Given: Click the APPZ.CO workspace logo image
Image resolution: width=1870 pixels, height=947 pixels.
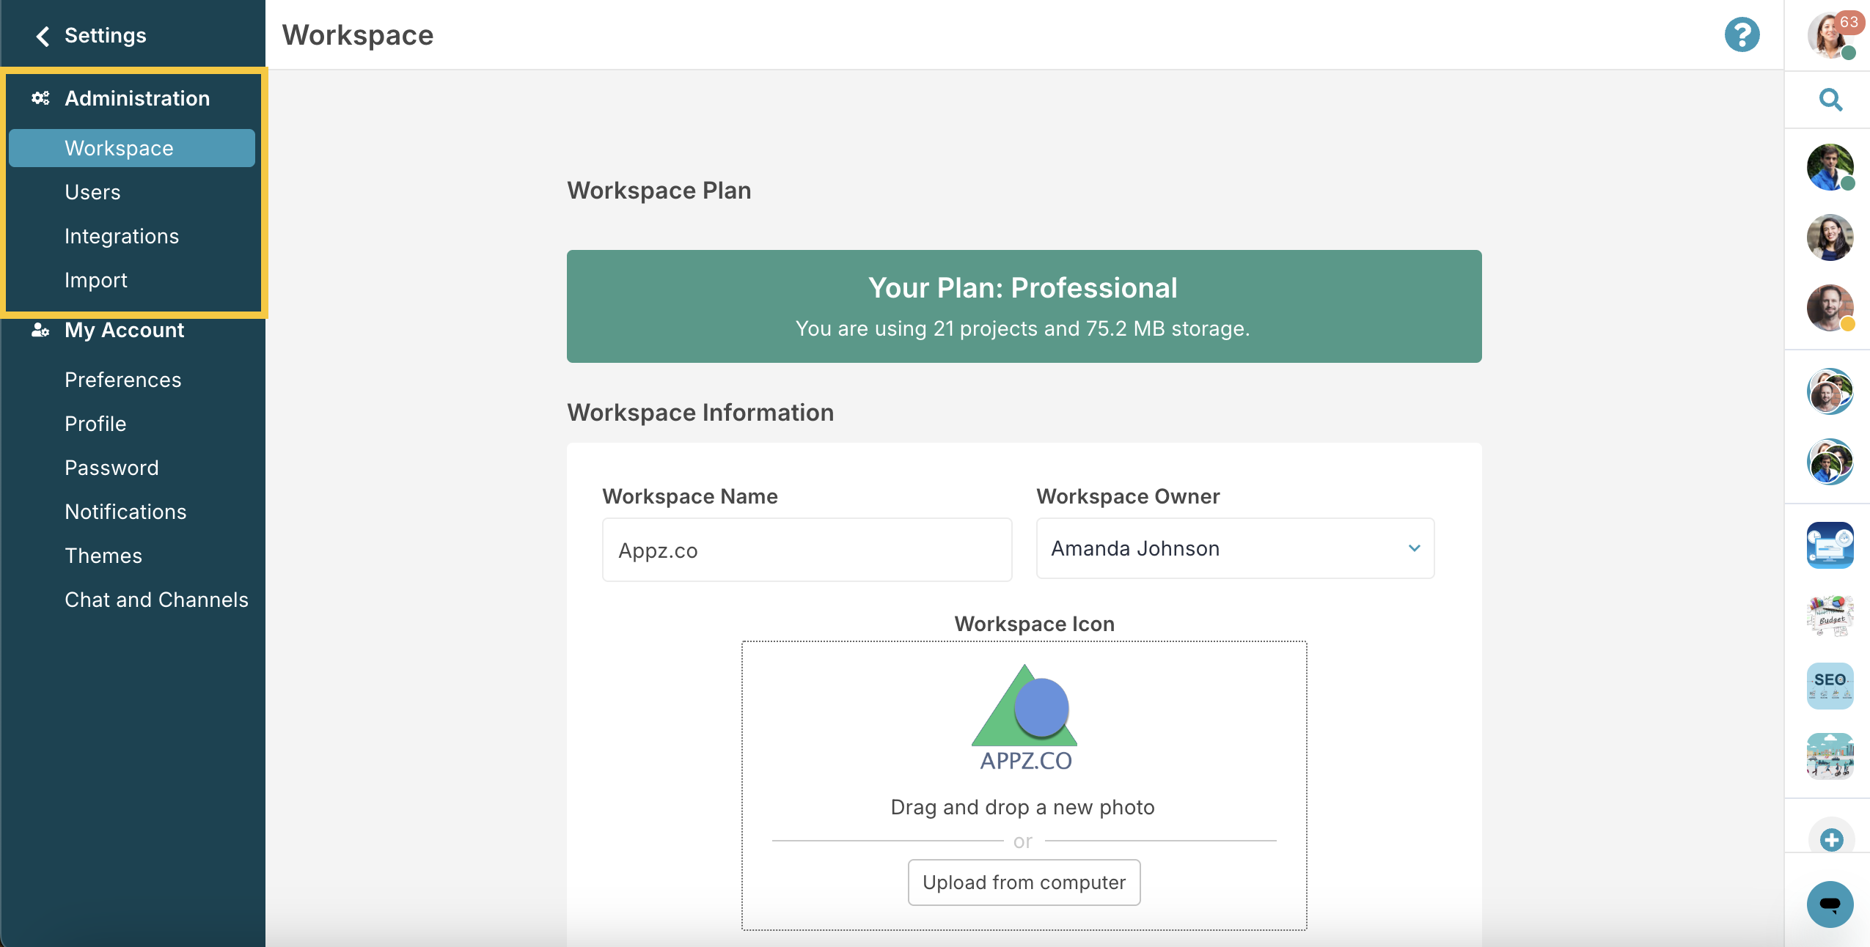Looking at the screenshot, I should click(1024, 718).
